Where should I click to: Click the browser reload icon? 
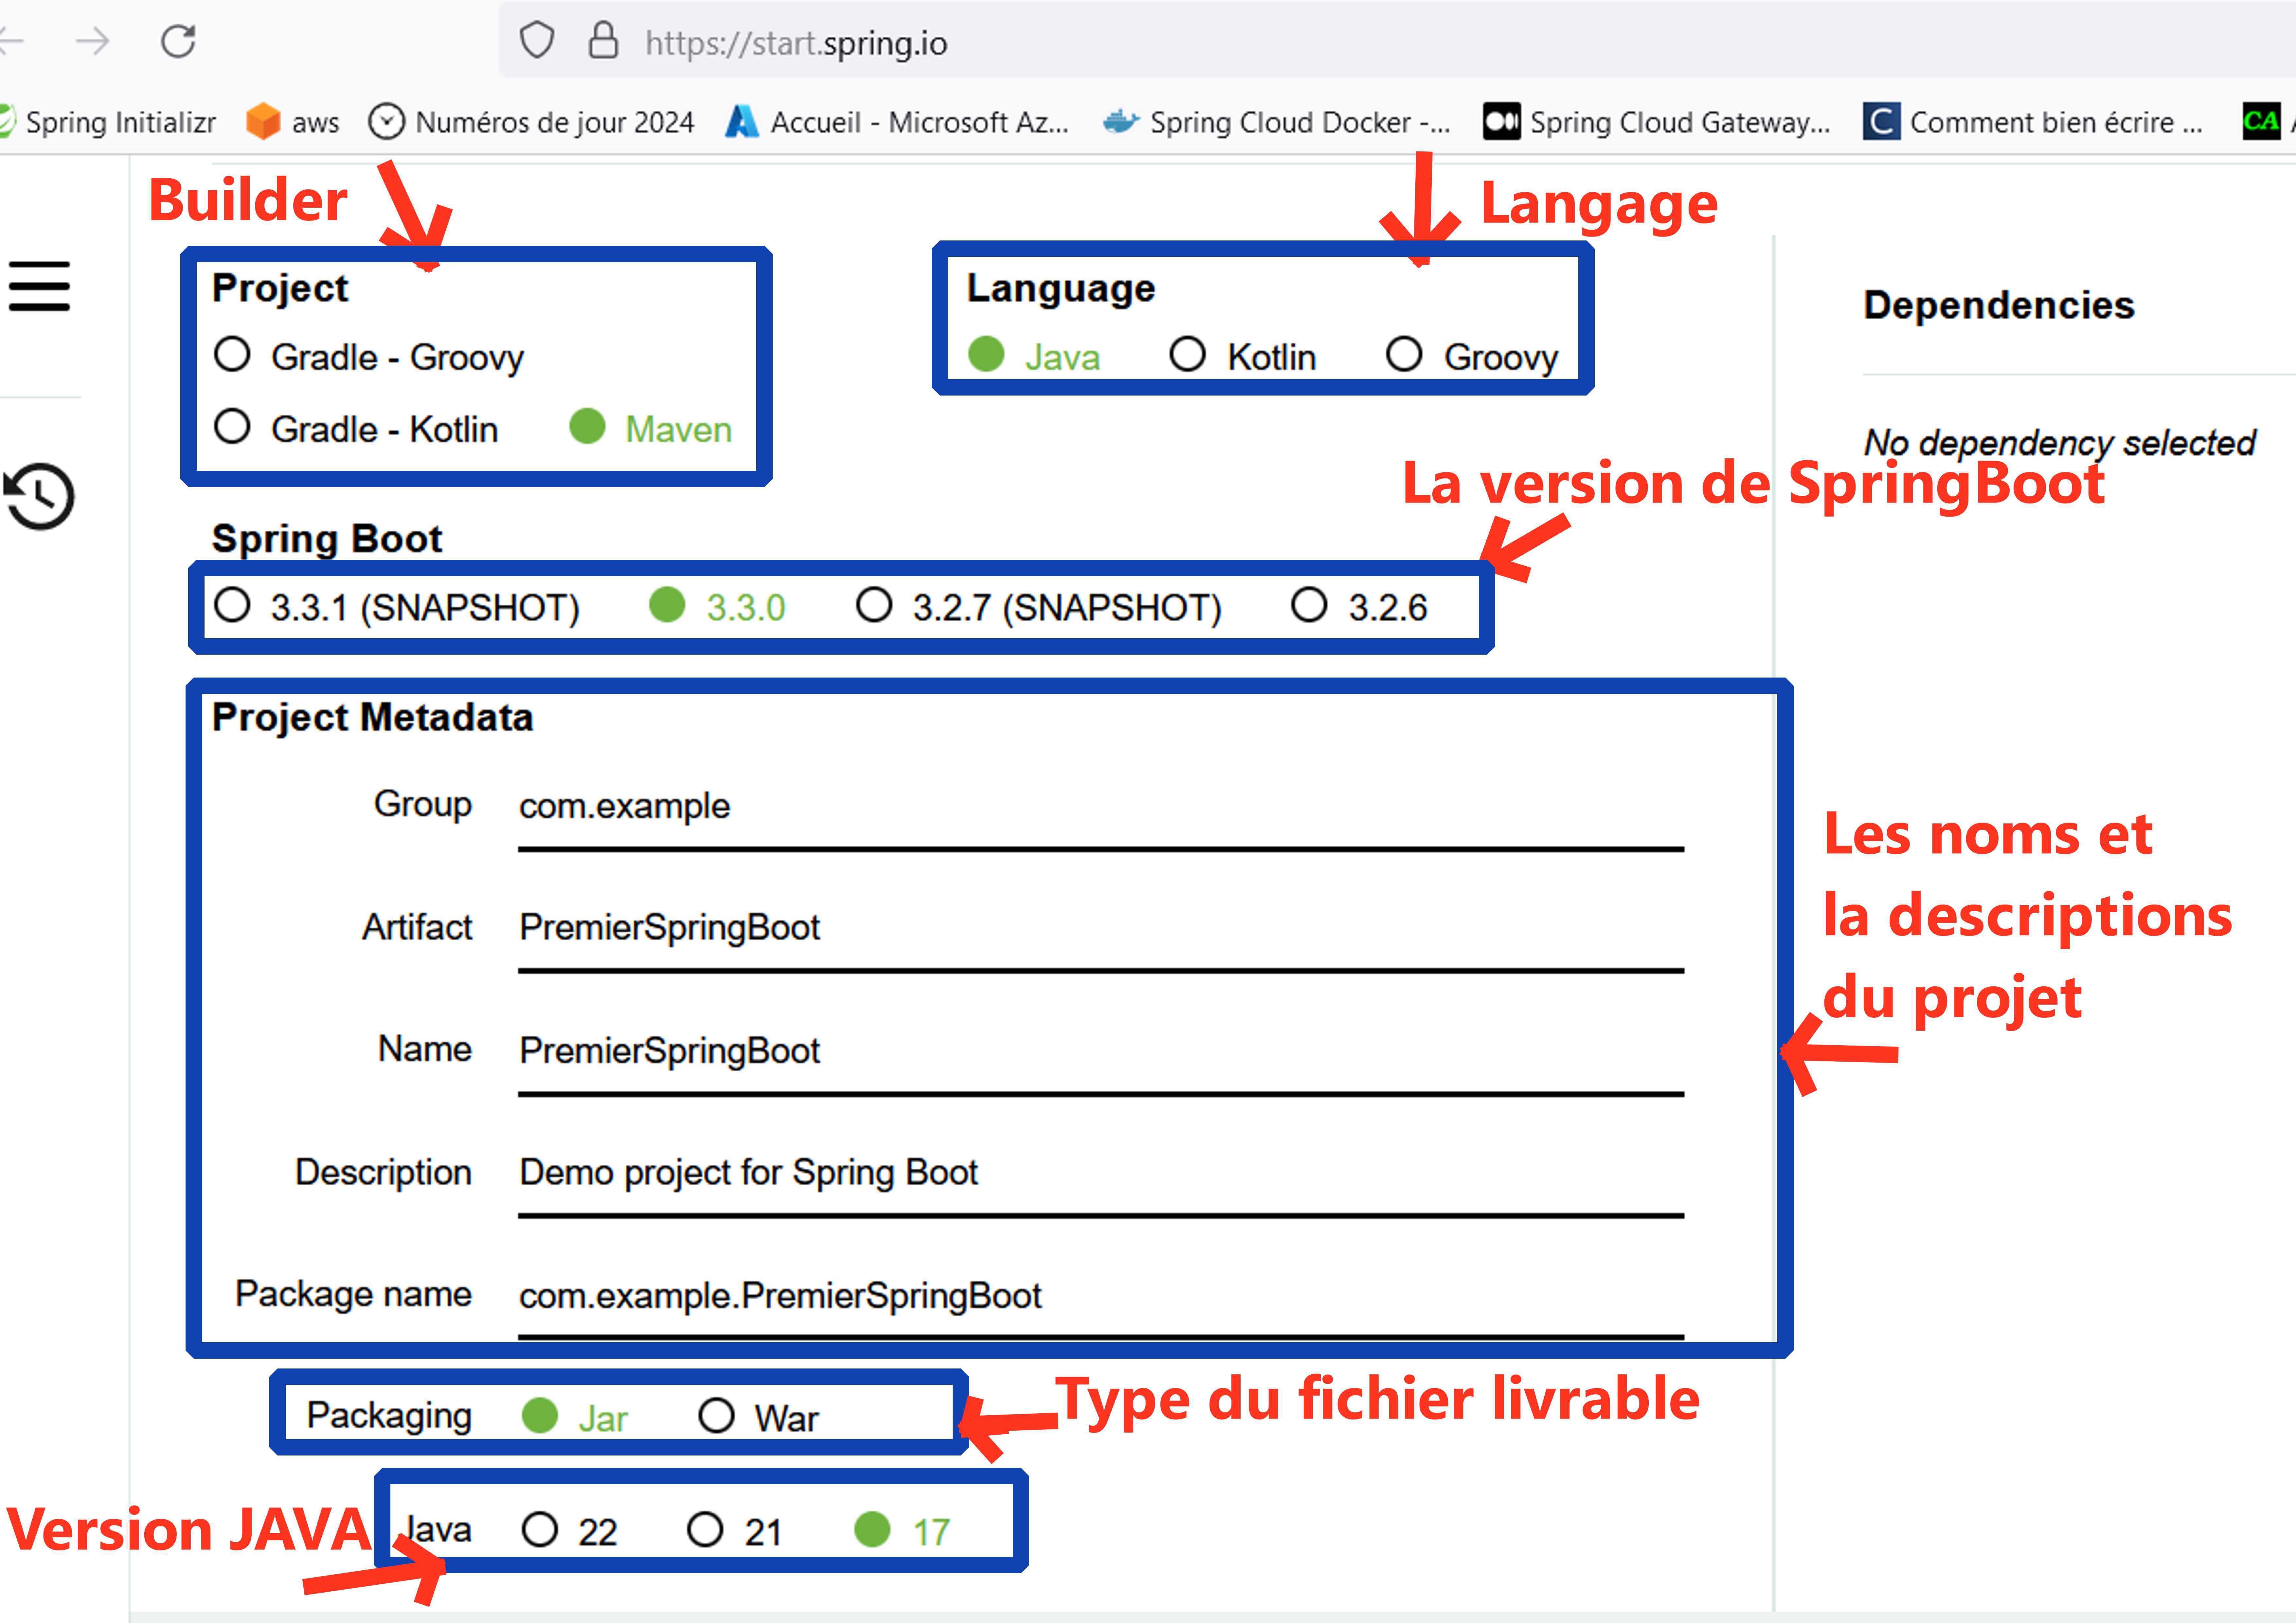click(x=178, y=41)
